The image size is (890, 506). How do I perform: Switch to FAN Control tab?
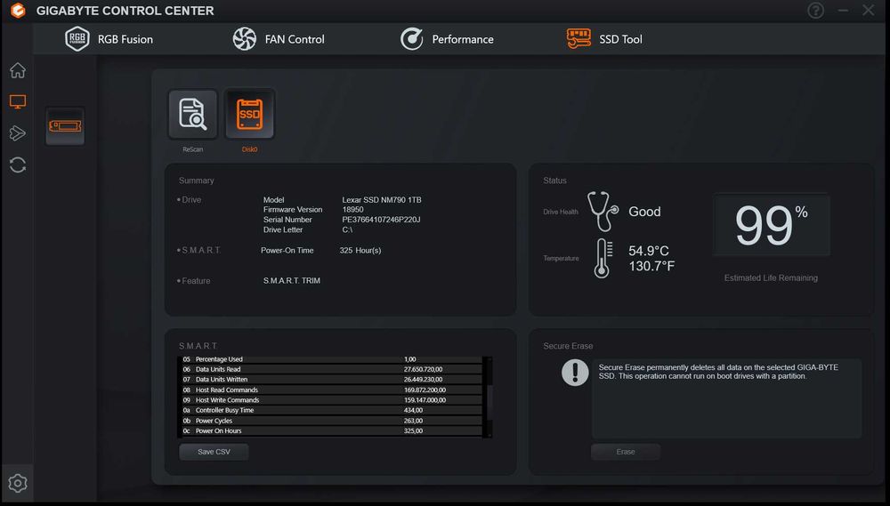[x=278, y=39]
